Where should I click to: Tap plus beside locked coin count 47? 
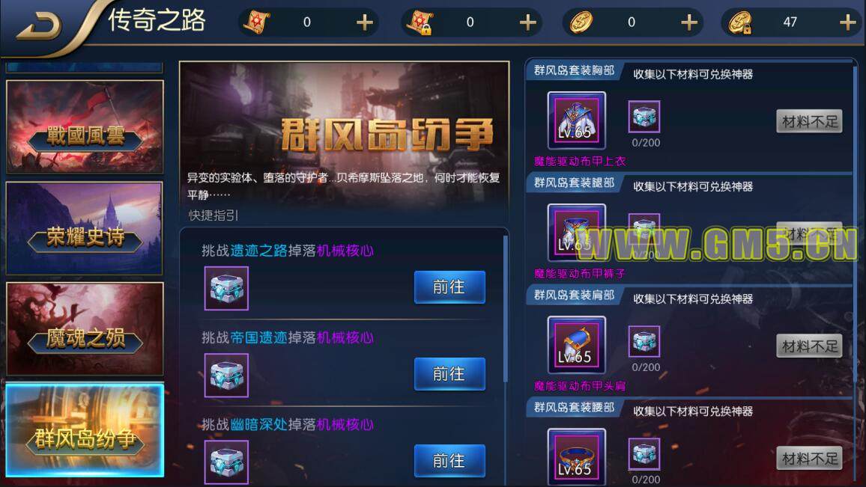click(x=847, y=22)
